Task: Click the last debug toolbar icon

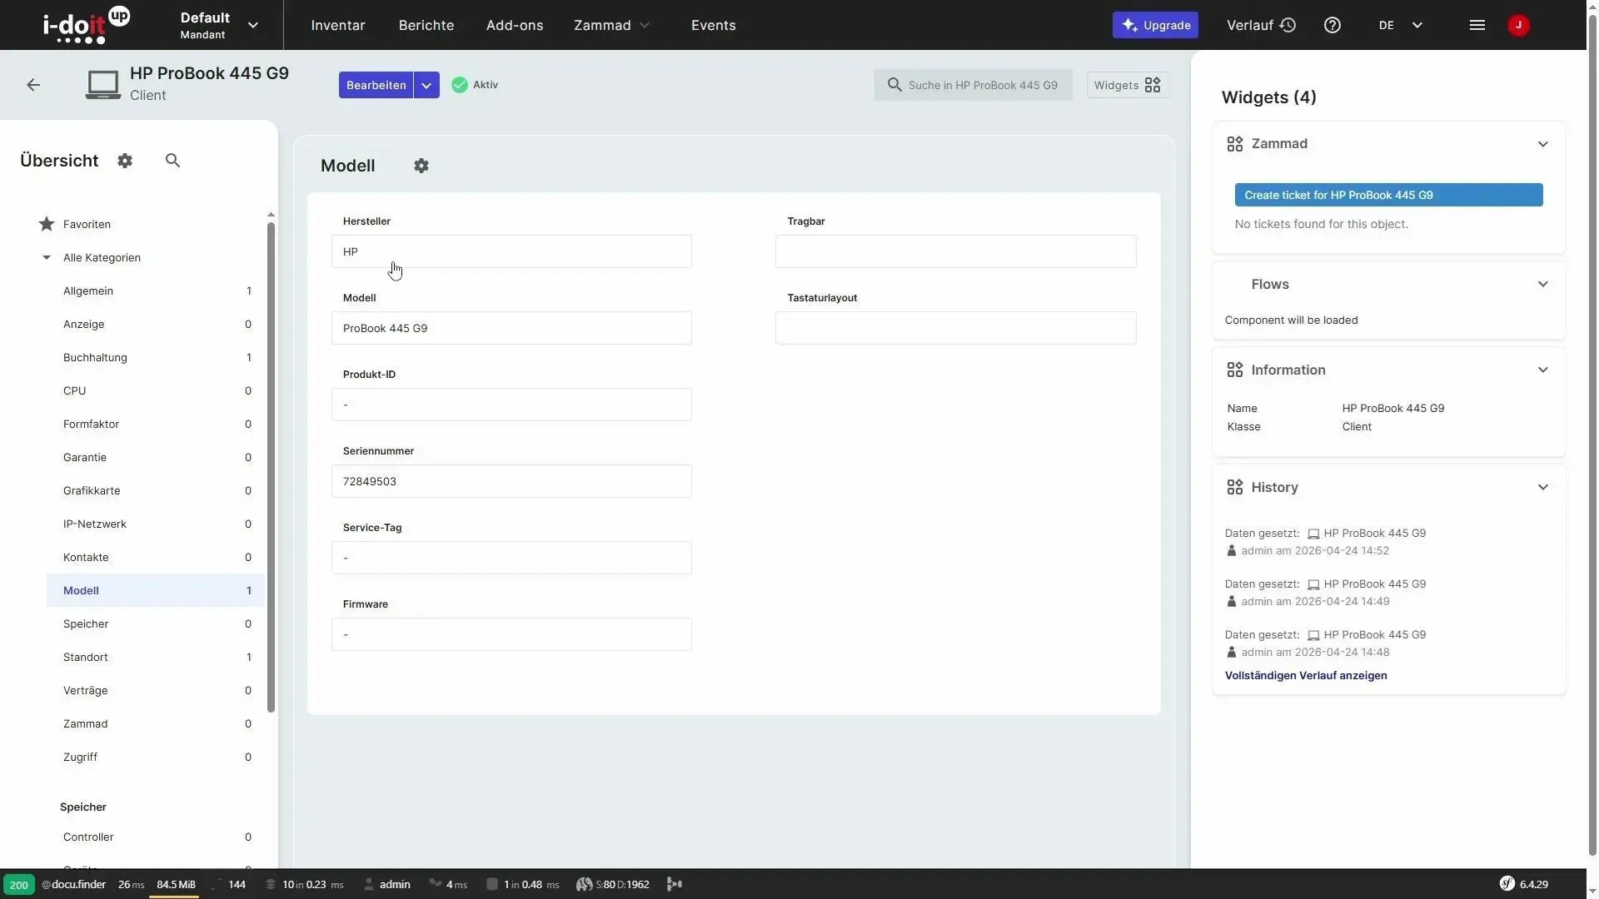Action: (675, 884)
